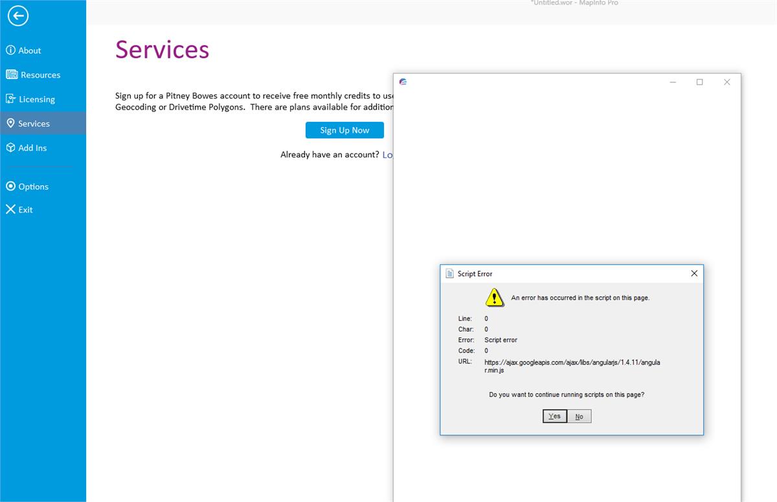Click the Services location pin icon
The width and height of the screenshot is (777, 502).
coord(10,123)
